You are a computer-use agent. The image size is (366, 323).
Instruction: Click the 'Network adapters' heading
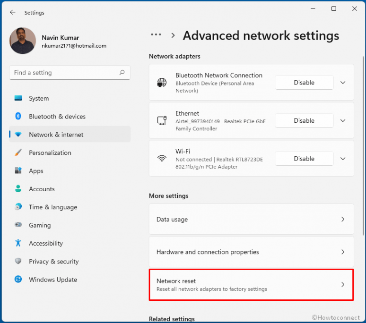(x=174, y=56)
